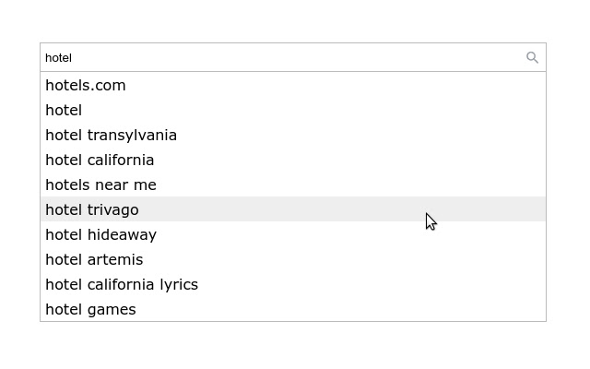Pick 'hotel transylvania' from suggestions
Screen dimensions: 590x369
tap(111, 135)
